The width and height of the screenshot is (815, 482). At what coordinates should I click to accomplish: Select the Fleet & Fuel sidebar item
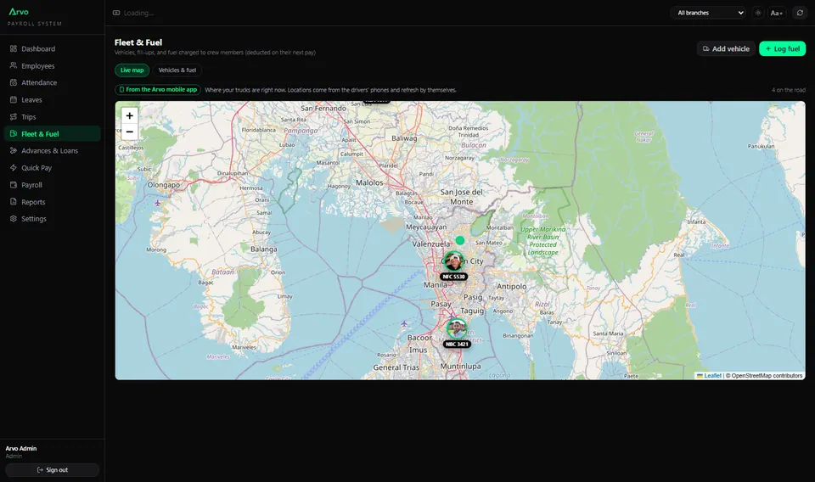tap(52, 133)
